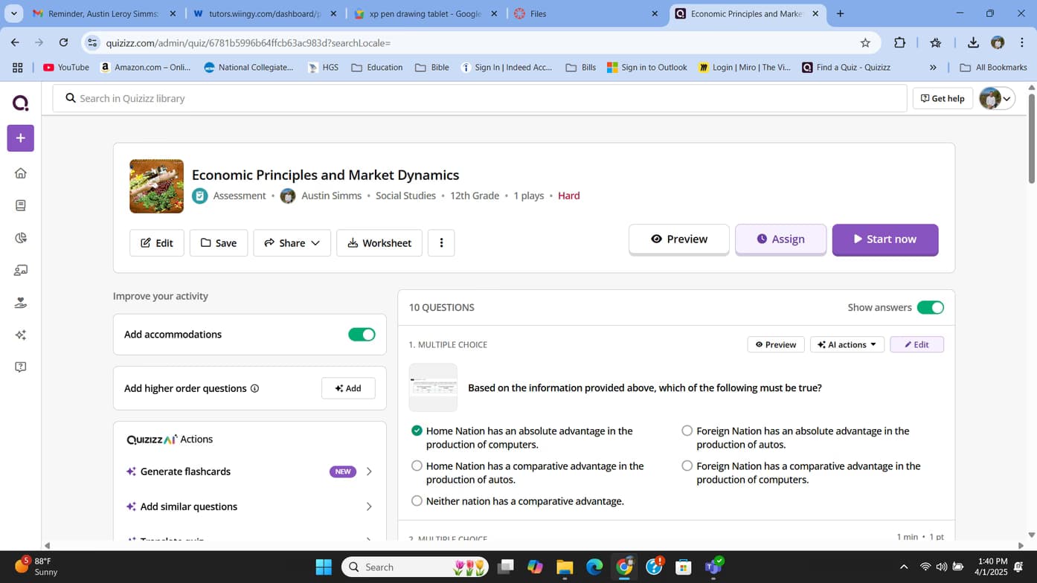The image size is (1037, 583).
Task: Open the reports pie-chart icon
Action: click(x=20, y=237)
